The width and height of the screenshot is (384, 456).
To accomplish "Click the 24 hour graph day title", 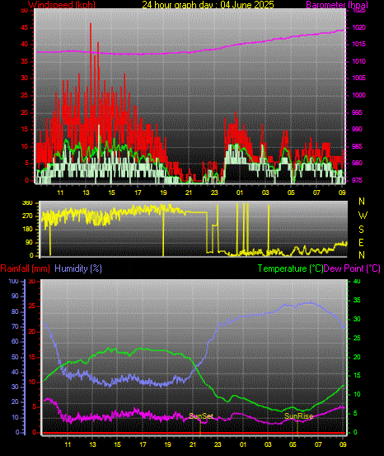I will pyautogui.click(x=208, y=5).
